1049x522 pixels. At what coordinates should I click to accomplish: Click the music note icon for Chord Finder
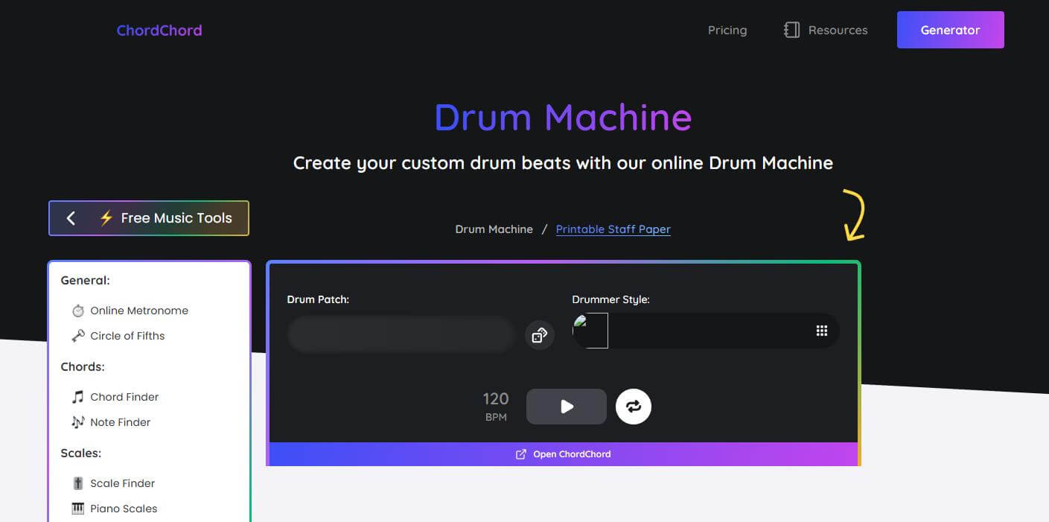77,396
